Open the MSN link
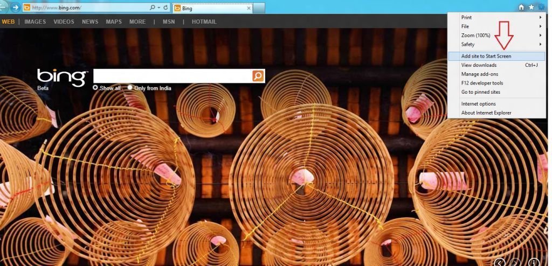This screenshot has width=552, height=266. [x=169, y=22]
